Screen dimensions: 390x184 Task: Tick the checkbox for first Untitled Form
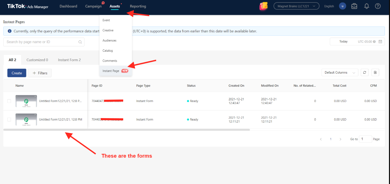pos(9,101)
